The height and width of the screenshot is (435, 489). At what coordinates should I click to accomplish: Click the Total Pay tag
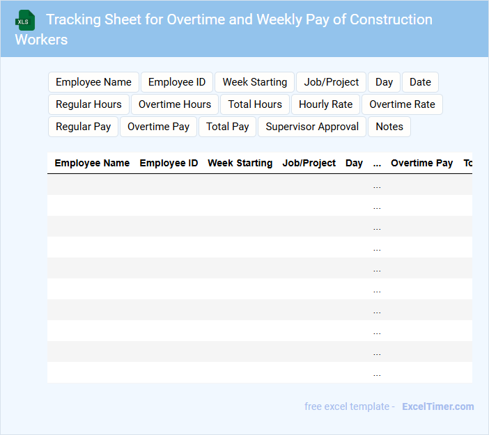click(228, 127)
